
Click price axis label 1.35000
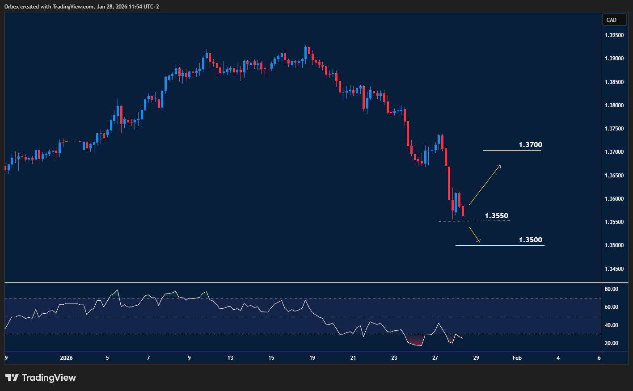pos(614,245)
